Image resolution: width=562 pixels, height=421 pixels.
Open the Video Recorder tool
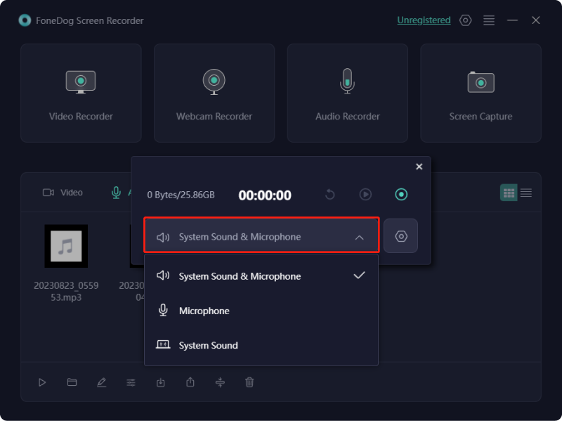(80, 92)
